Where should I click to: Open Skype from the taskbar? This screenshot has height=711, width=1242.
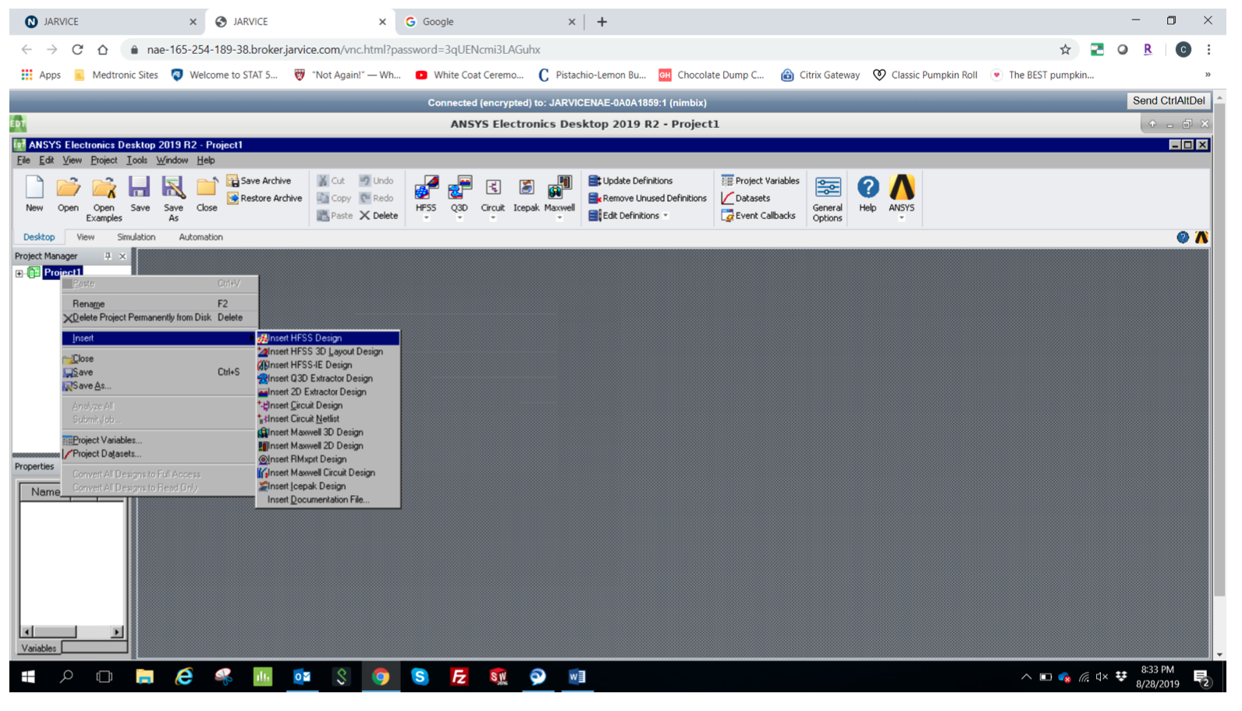pos(420,677)
